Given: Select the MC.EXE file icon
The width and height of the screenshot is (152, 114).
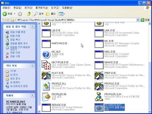Looking at the screenshot, I should tap(99, 44).
